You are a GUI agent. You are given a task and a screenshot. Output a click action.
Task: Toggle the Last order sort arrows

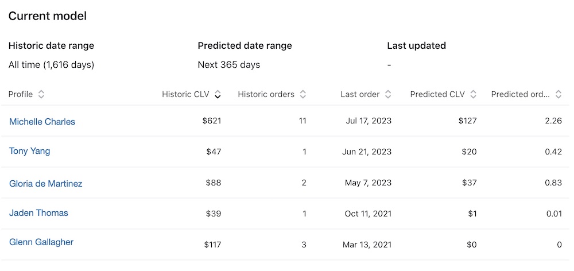pos(388,95)
